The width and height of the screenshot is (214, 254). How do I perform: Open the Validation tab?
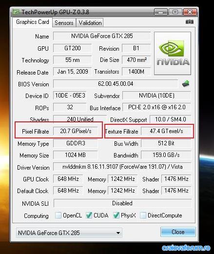pyautogui.click(x=90, y=23)
